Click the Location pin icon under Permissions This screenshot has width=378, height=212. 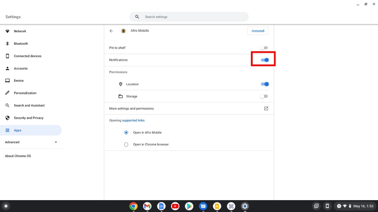(x=120, y=84)
